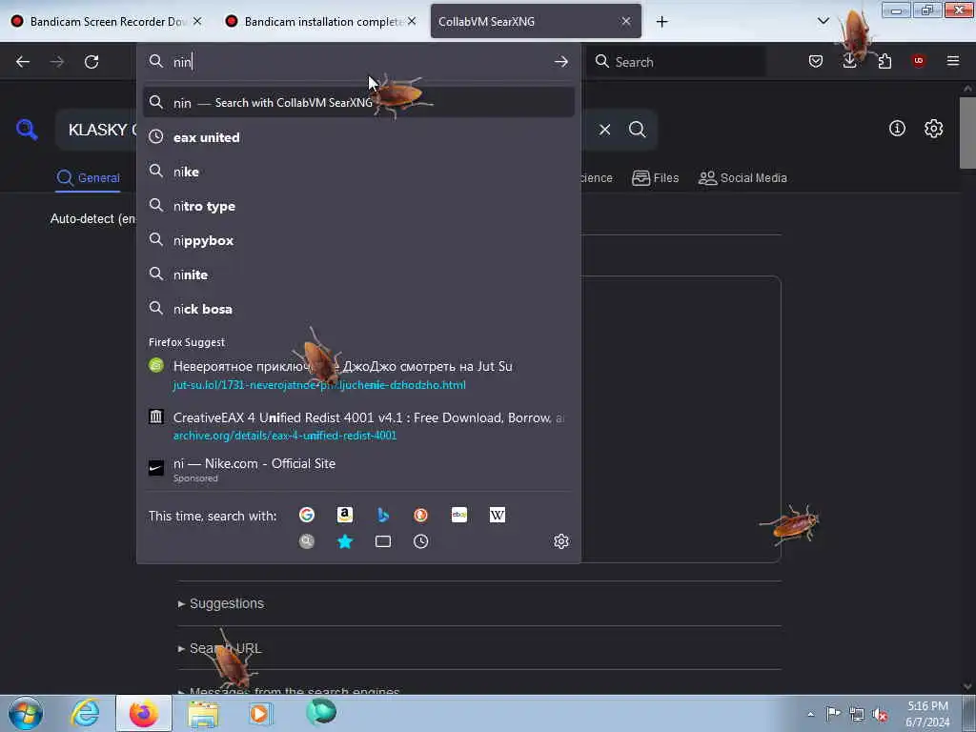This screenshot has height=732, width=976.
Task: Open the Jut Su JoJo suggestion
Action: click(358, 375)
